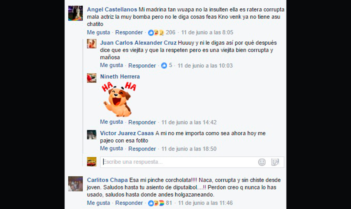Click Responder on Carlitos Chapa comment
Image resolution: width=351 pixels, height=209 pixels.
tap(129, 203)
